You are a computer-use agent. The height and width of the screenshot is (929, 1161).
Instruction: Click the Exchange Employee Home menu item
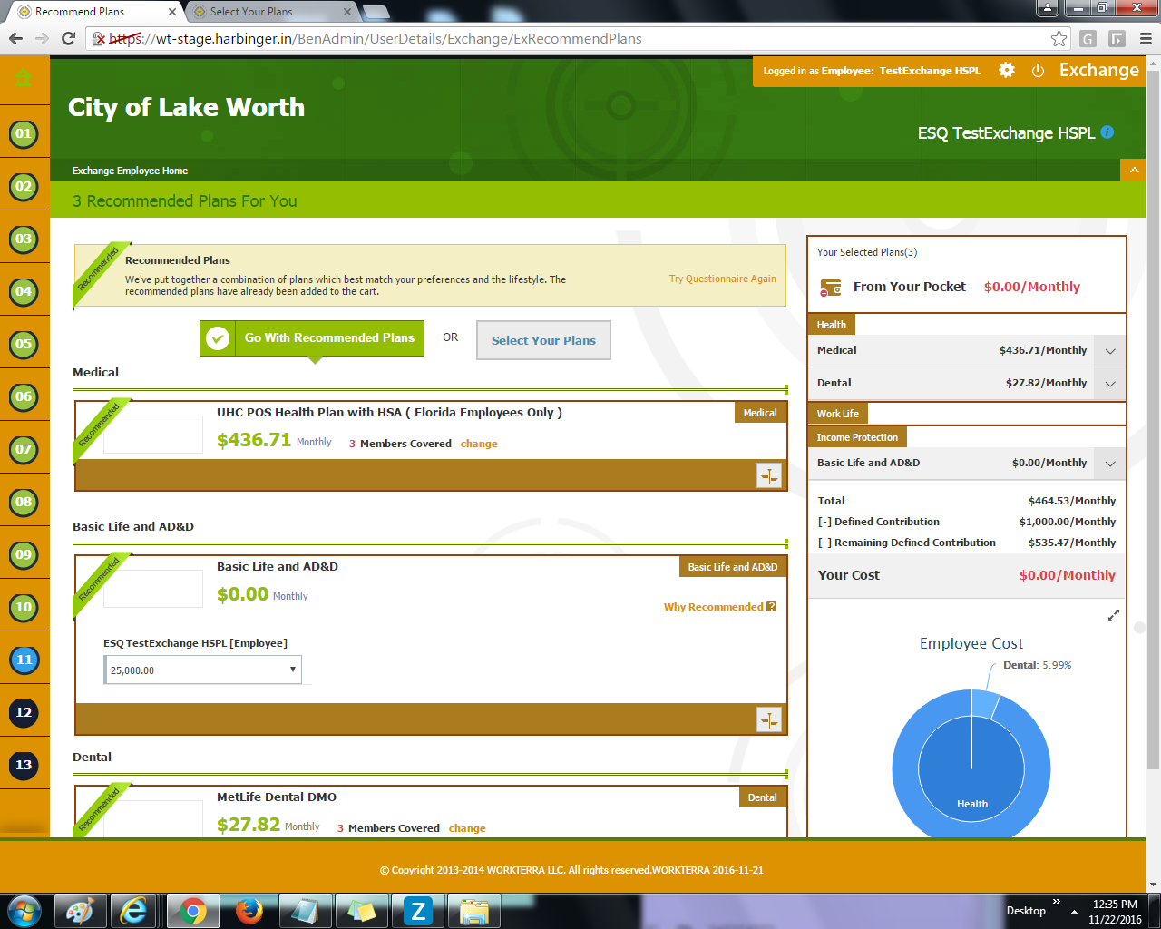[130, 171]
